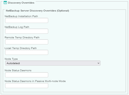
Task: Click the NetBackup Server Discovery Overrides (Optional) legend
Action: pos(37,11)
